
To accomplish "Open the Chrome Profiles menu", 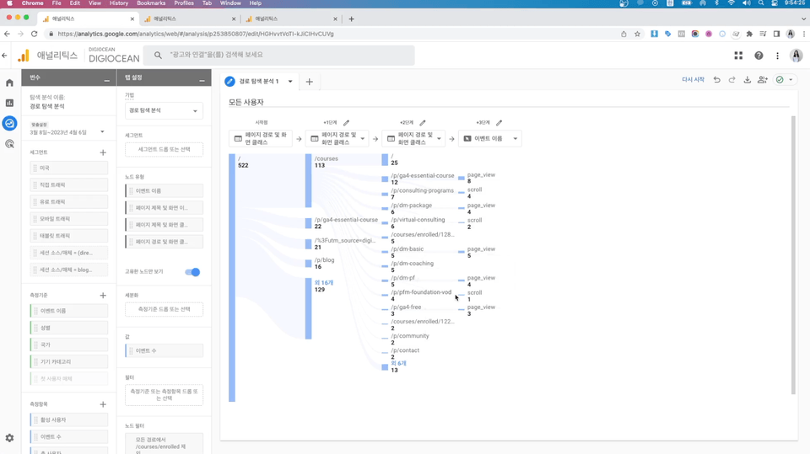I will pos(184,3).
